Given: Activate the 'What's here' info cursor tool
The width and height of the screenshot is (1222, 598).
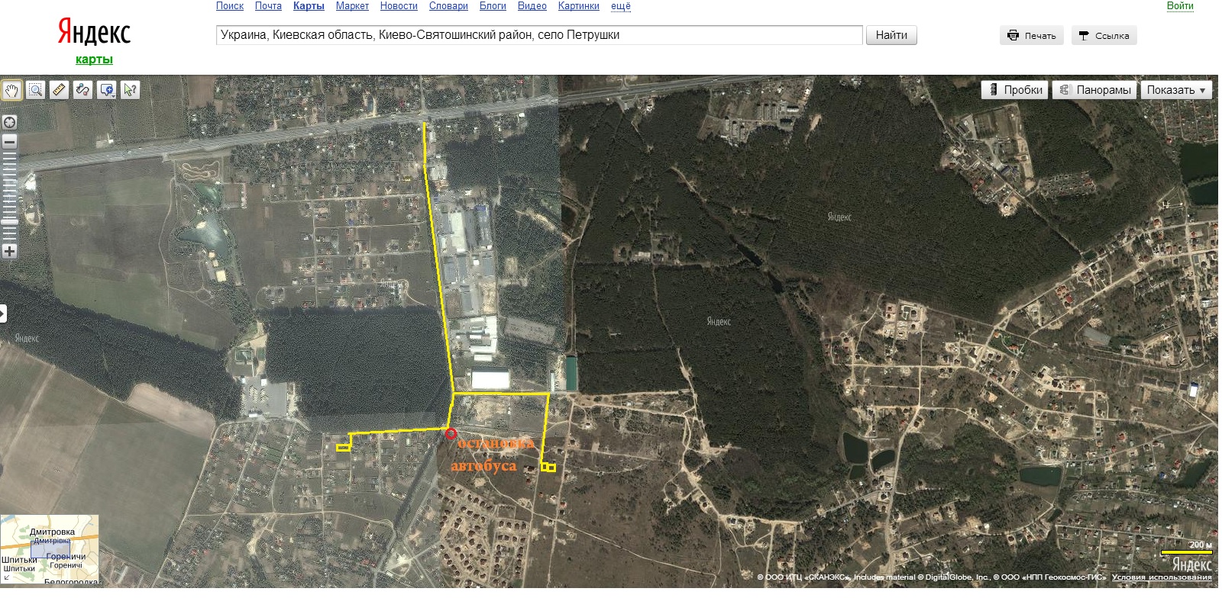Looking at the screenshot, I should (x=130, y=90).
